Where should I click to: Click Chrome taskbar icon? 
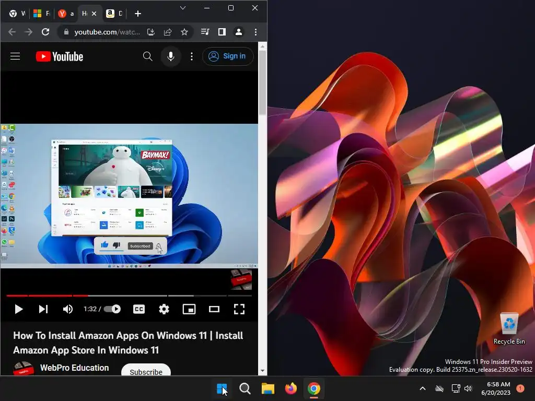314,388
